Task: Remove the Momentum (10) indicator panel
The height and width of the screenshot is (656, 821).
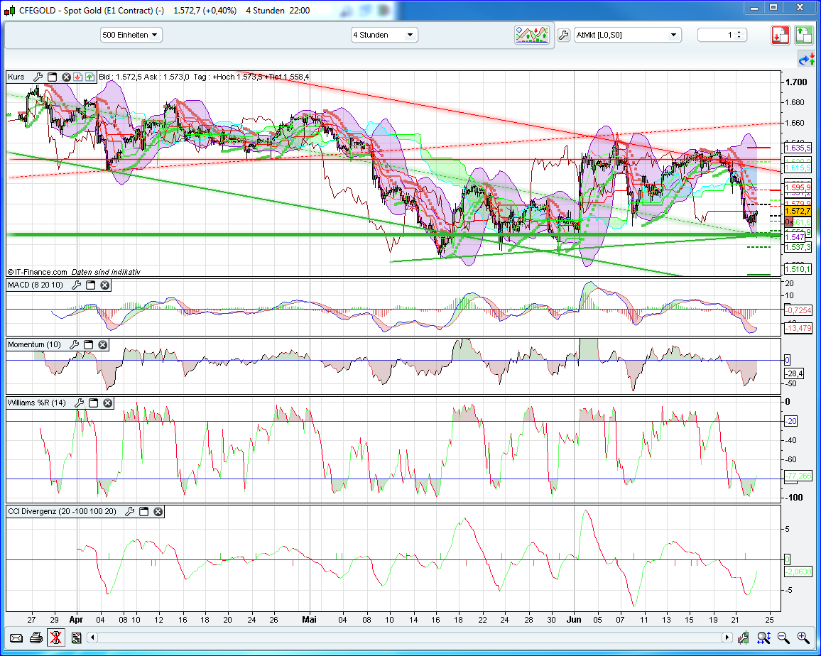Action: pos(102,344)
